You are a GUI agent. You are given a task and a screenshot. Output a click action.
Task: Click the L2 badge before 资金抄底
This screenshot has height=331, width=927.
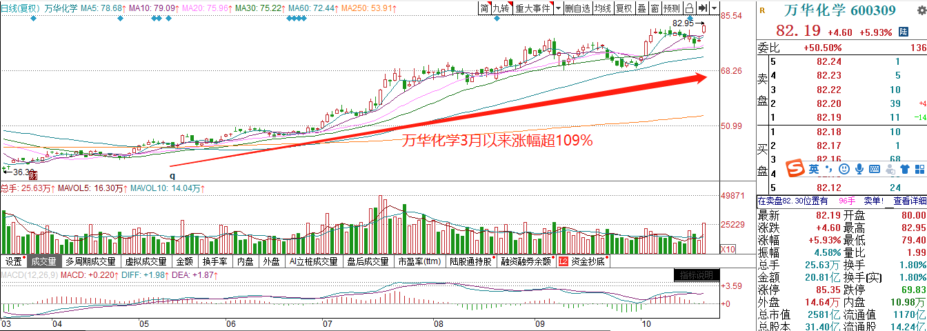564,261
